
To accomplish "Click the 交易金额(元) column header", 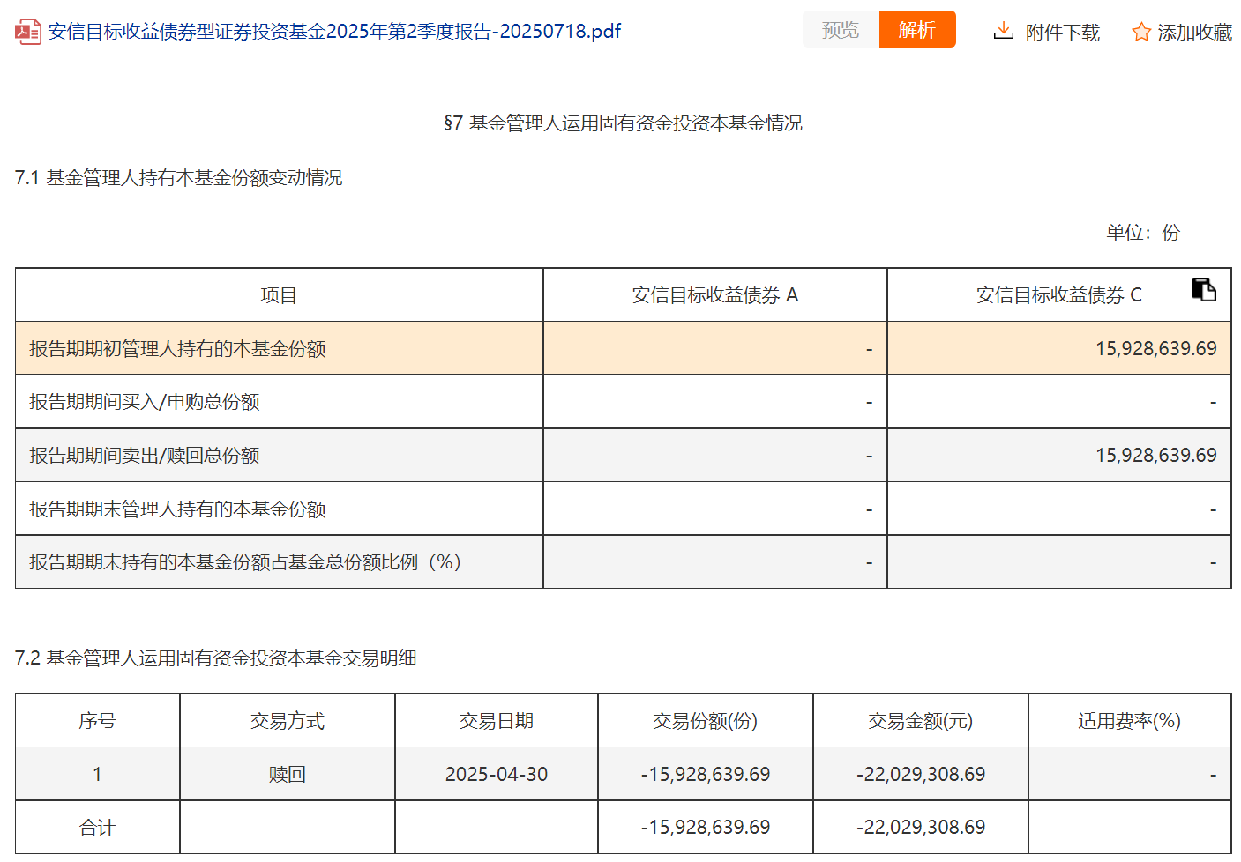I will (x=921, y=721).
